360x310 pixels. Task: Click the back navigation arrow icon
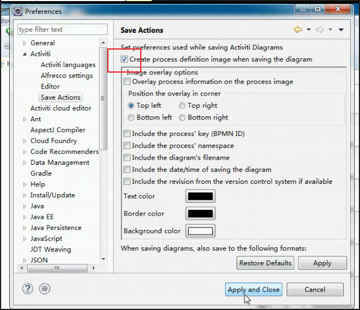coord(298,29)
